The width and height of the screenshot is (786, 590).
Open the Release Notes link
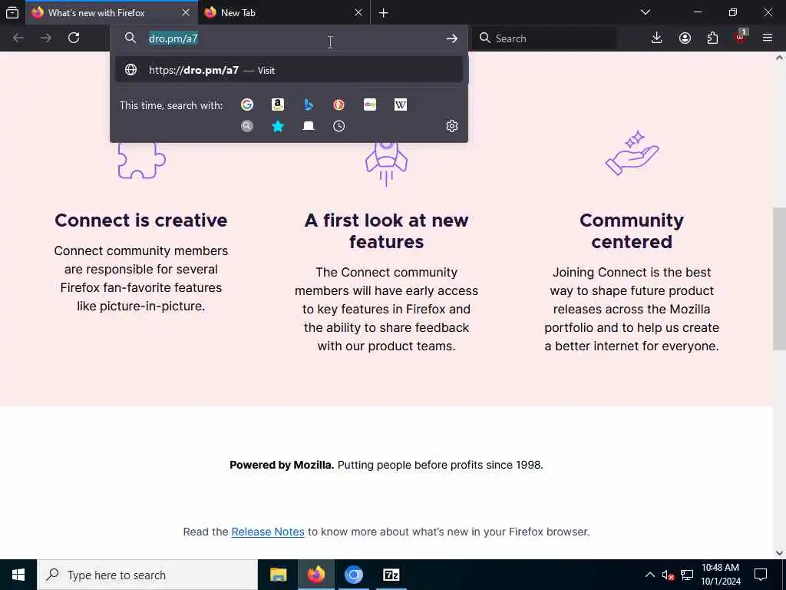point(268,532)
